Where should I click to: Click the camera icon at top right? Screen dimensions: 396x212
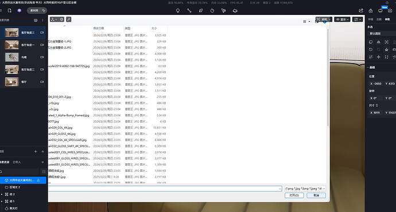tap(390, 10)
